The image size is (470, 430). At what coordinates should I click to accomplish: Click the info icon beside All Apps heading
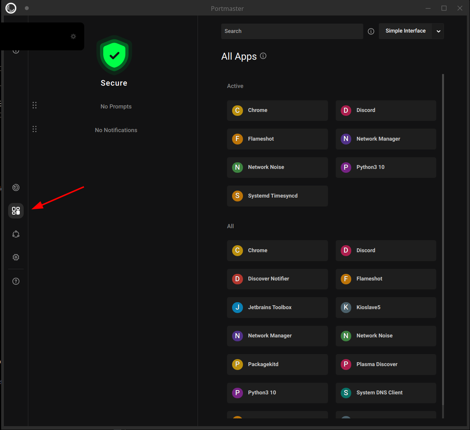(x=263, y=56)
